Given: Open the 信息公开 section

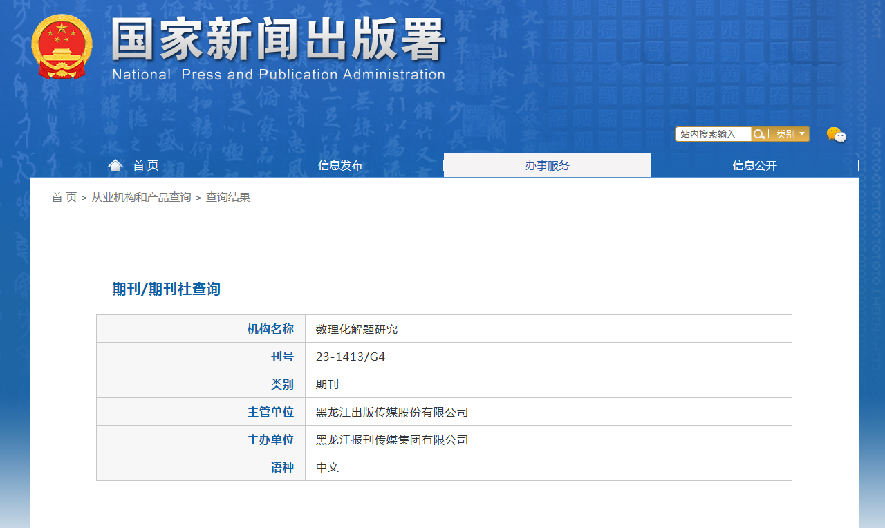Looking at the screenshot, I should 754,165.
